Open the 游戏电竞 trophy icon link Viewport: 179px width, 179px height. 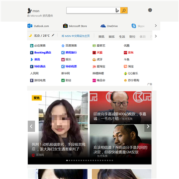coord(32,81)
